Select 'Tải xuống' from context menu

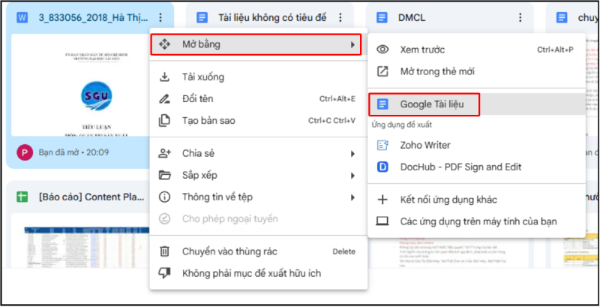point(258,77)
